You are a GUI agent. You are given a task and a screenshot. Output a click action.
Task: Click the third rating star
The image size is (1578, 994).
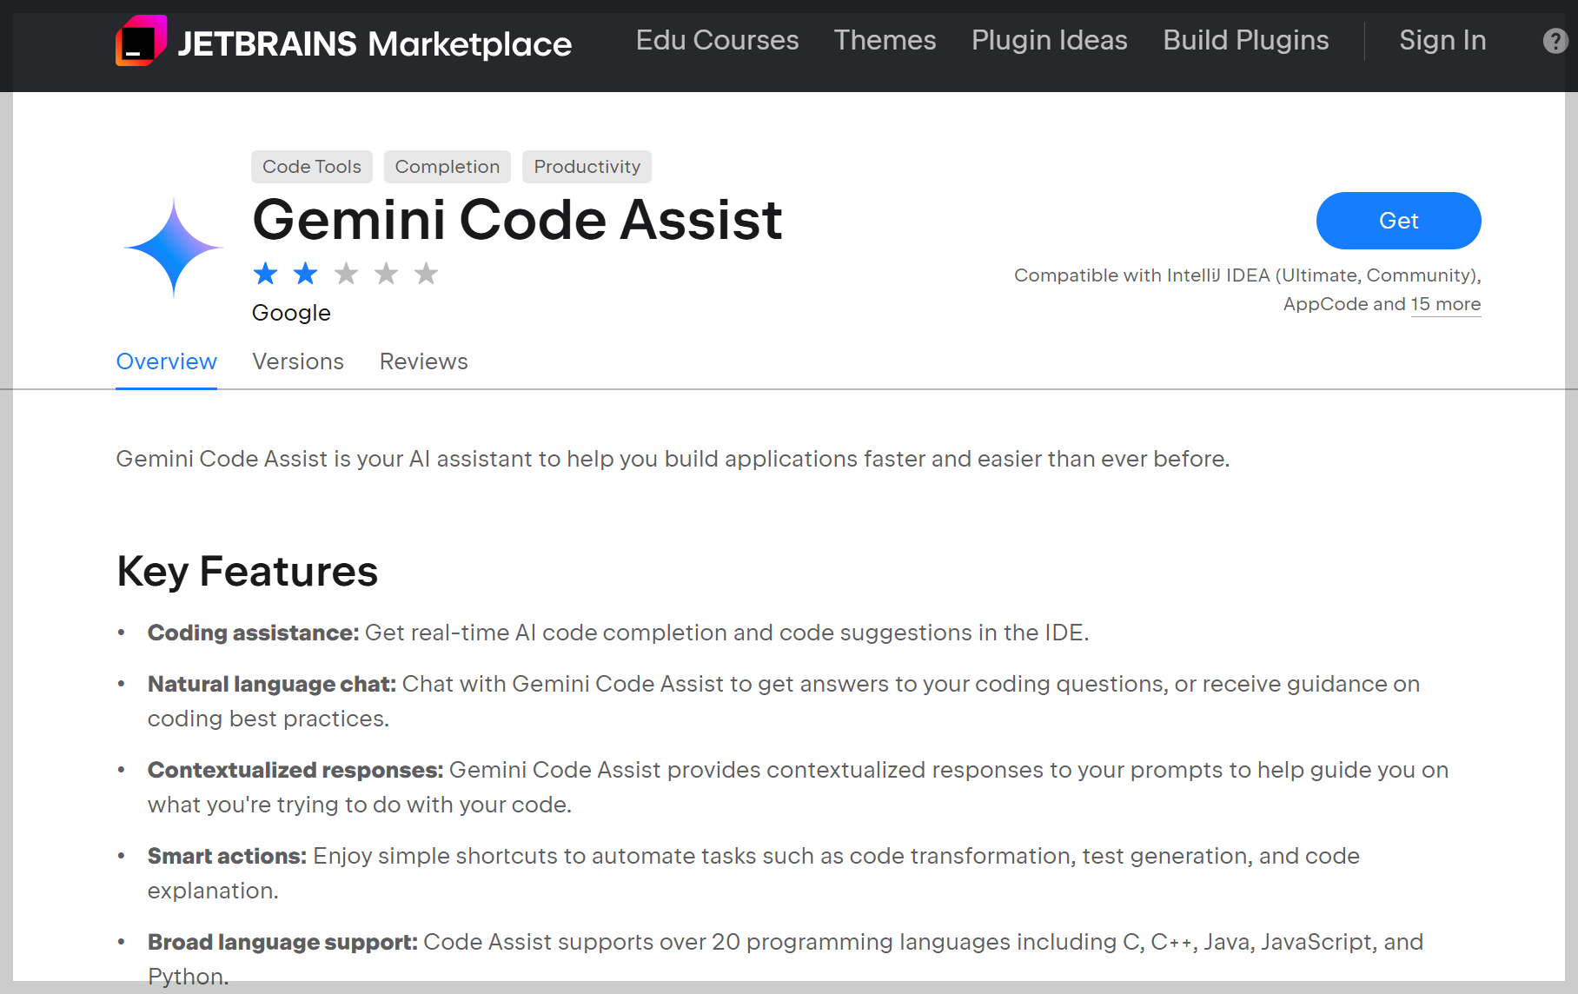point(346,274)
